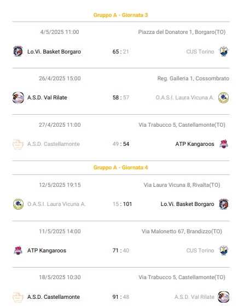
Task: Click O.A.S.I. Laura Vicuna logo in Giornata 3
Action: coord(224,97)
